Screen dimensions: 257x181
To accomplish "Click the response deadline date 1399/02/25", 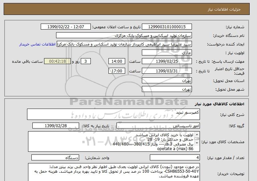I will pyautogui.click(x=167, y=61).
